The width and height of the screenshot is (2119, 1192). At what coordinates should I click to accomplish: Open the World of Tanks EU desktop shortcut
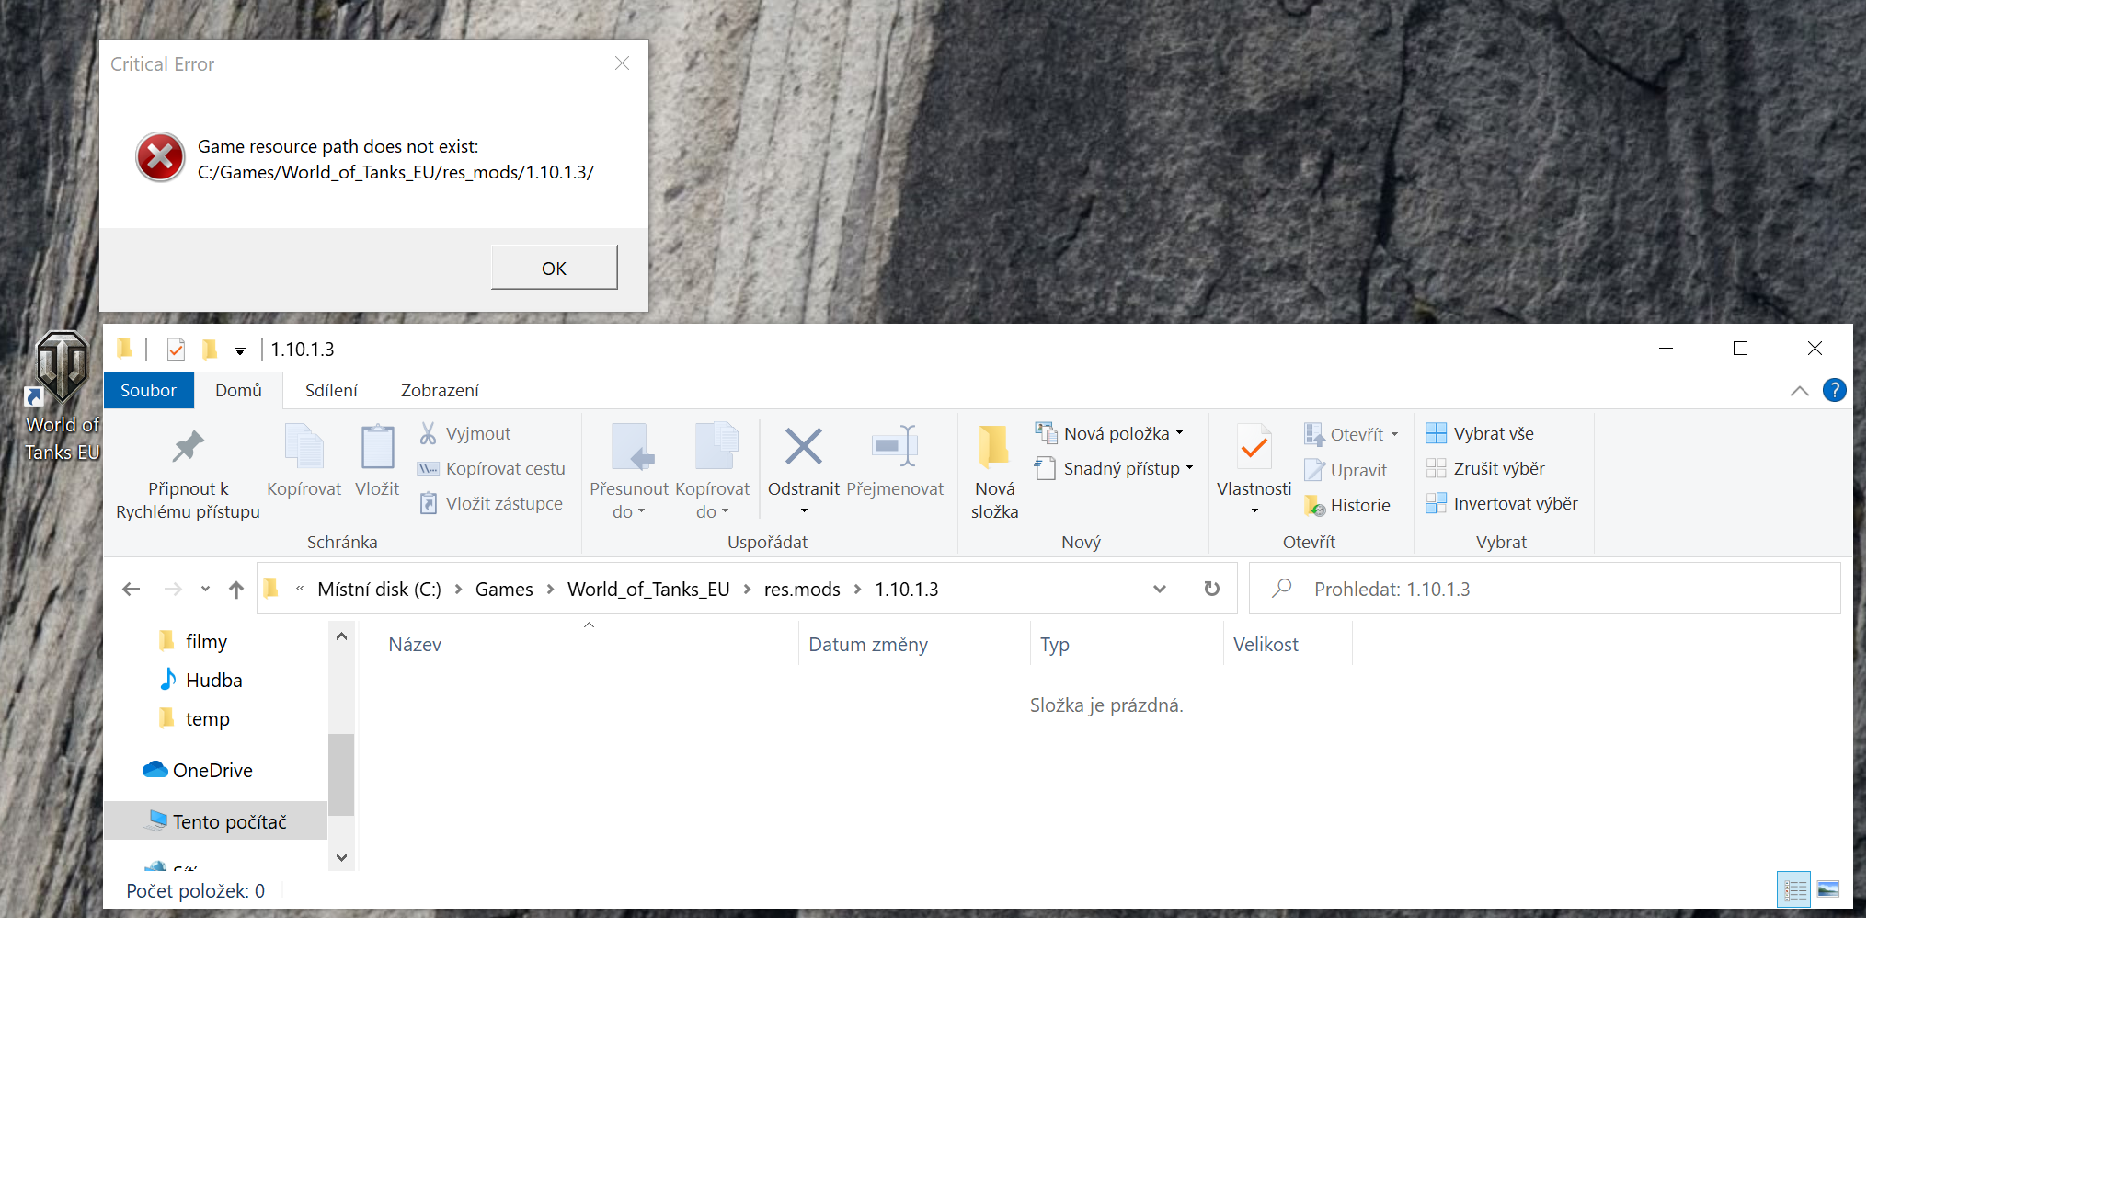pos(62,396)
